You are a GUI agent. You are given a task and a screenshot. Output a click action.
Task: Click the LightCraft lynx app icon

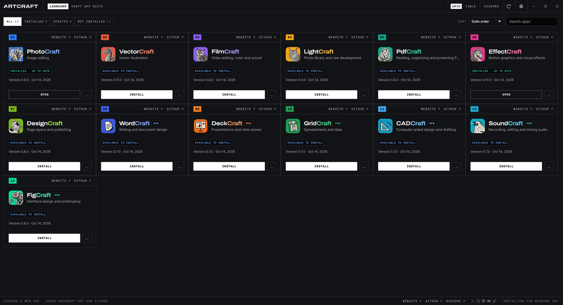pos(293,54)
